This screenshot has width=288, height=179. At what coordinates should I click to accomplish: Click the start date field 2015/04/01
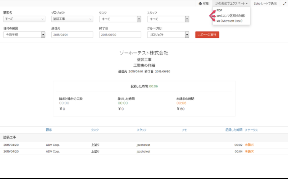point(72,35)
